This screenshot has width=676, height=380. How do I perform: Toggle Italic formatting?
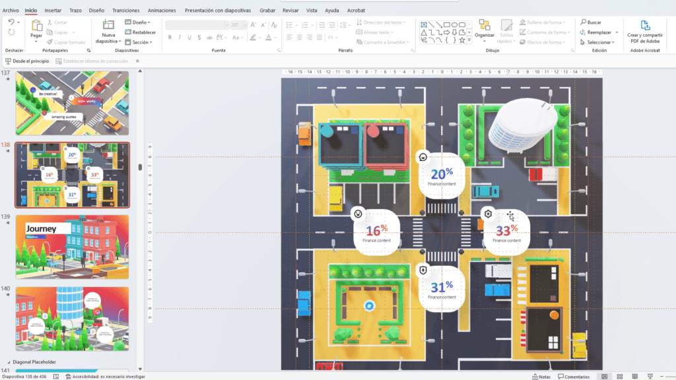click(x=180, y=38)
